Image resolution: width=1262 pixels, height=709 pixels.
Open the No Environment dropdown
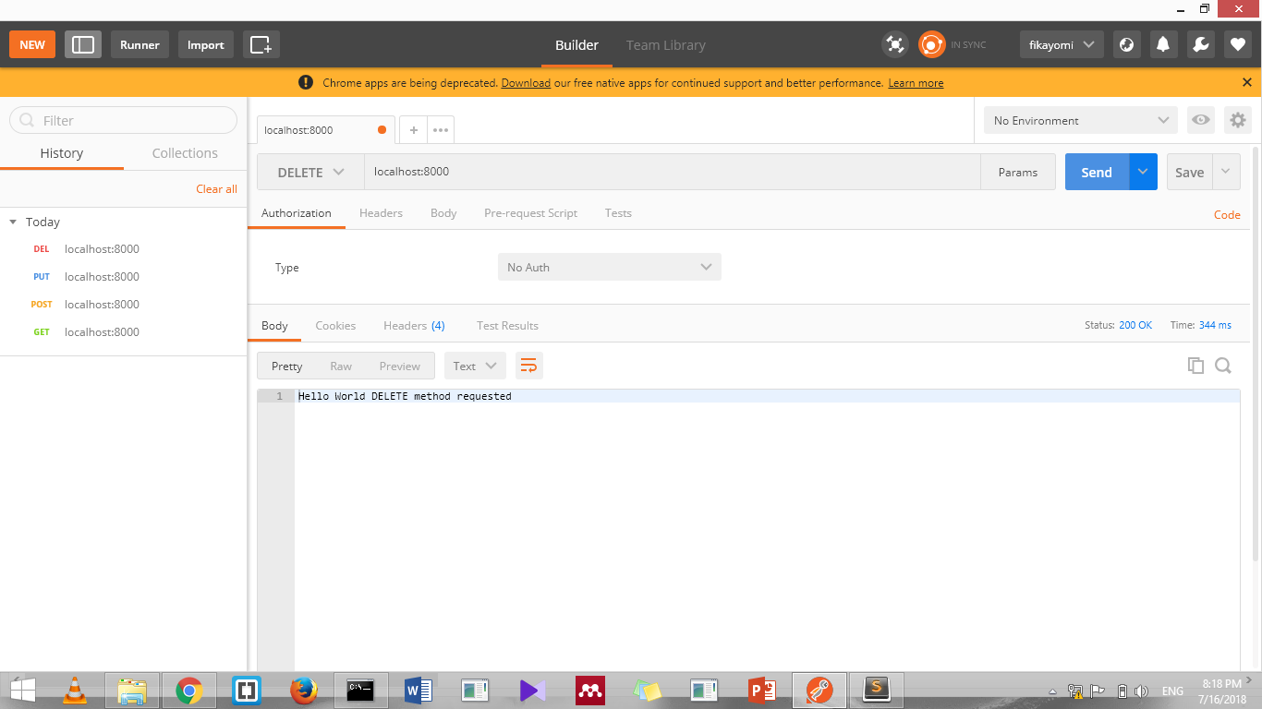(1081, 120)
